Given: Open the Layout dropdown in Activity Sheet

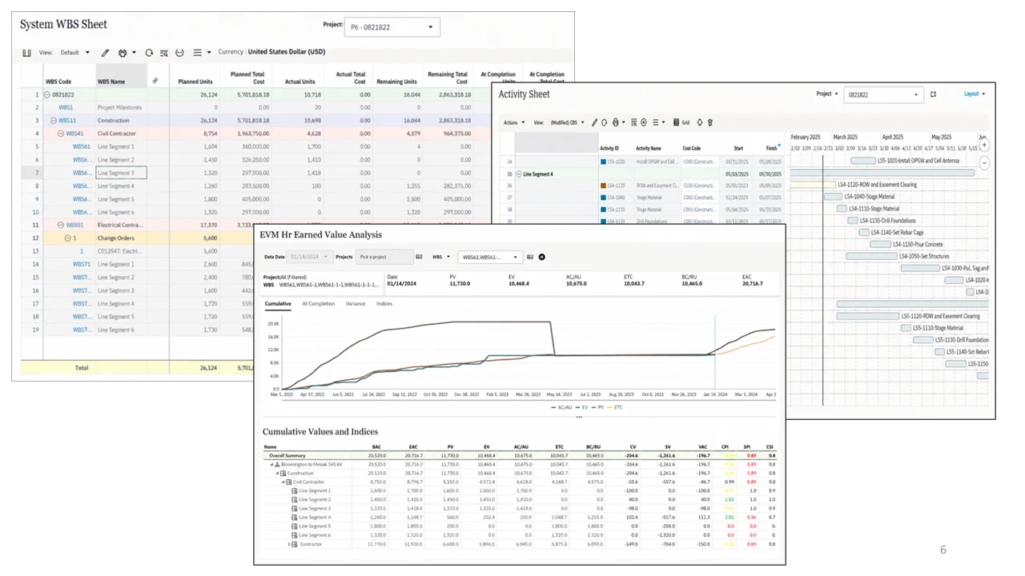Looking at the screenshot, I should coord(974,94).
